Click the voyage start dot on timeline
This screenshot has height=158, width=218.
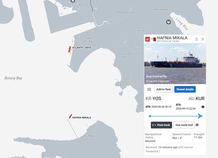150,116
